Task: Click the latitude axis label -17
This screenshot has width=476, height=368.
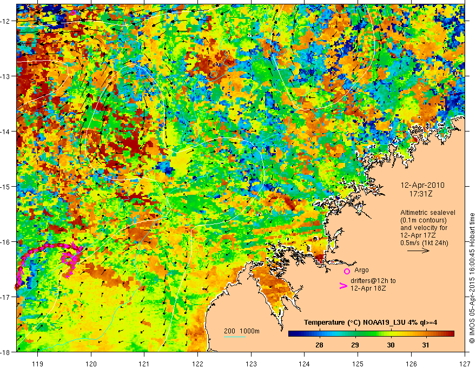Action: pos(5,297)
